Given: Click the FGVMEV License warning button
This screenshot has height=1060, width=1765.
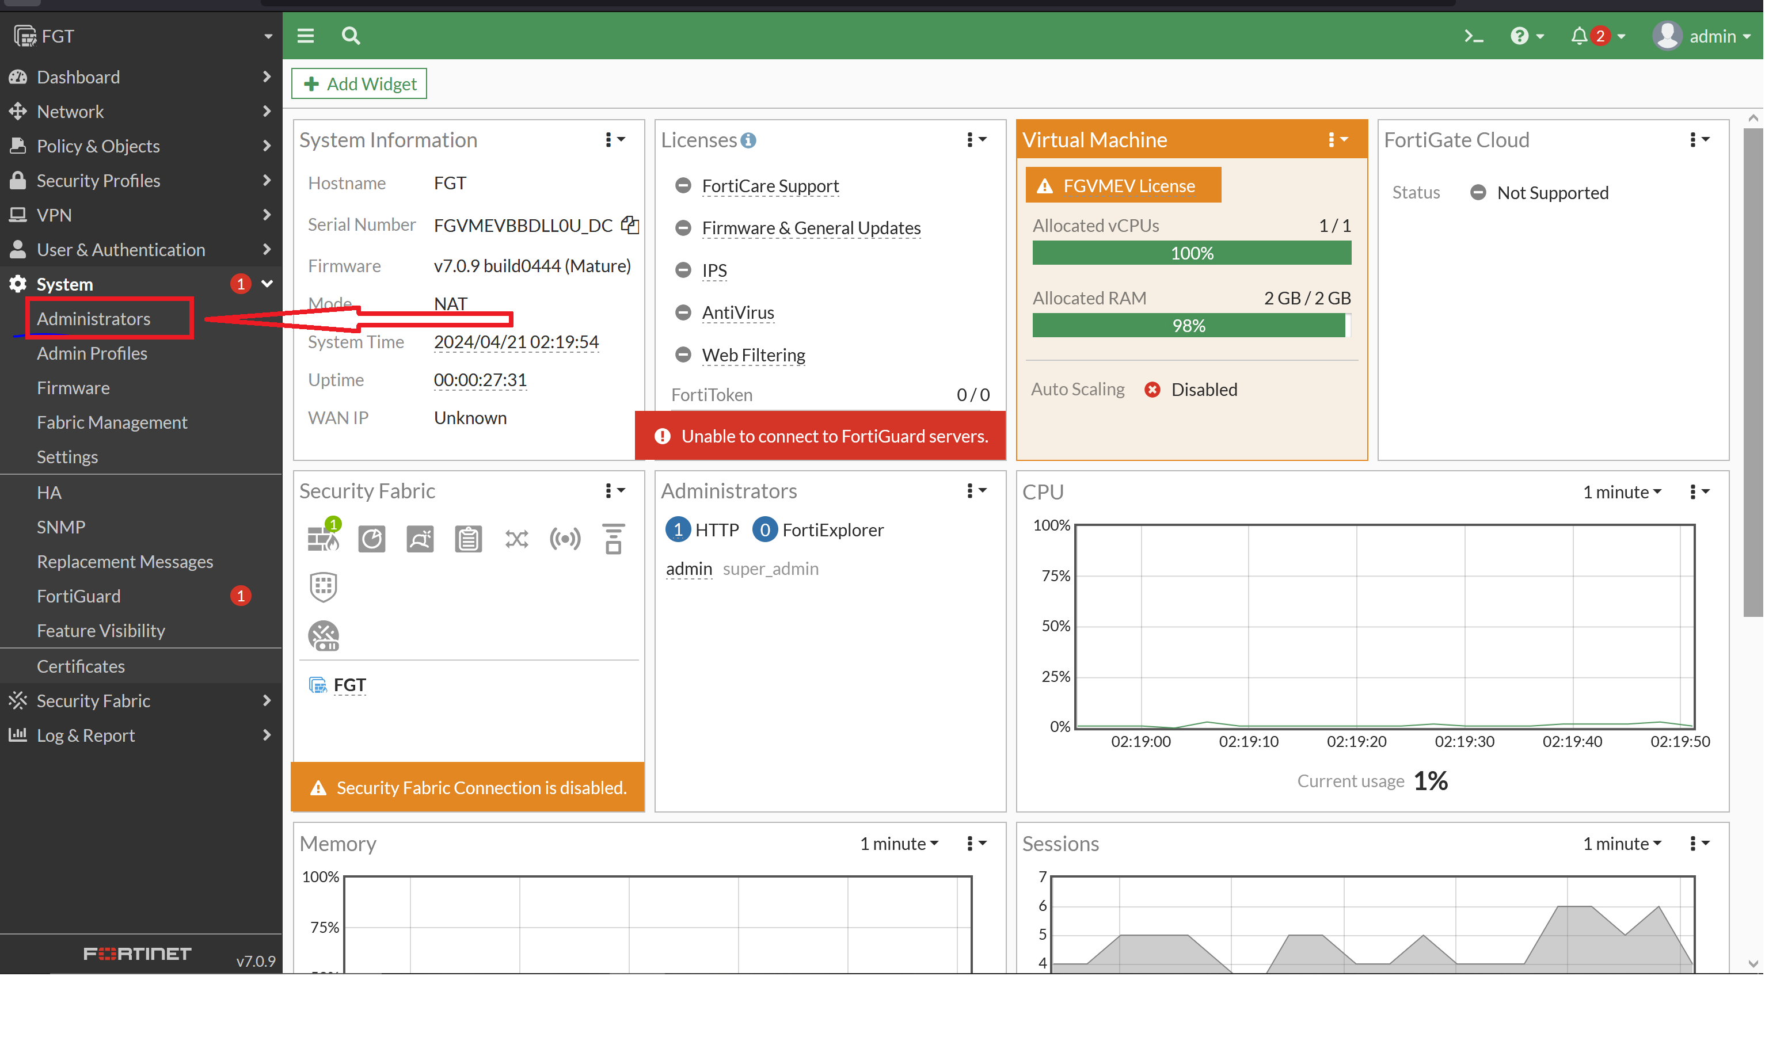Looking at the screenshot, I should coord(1123,186).
